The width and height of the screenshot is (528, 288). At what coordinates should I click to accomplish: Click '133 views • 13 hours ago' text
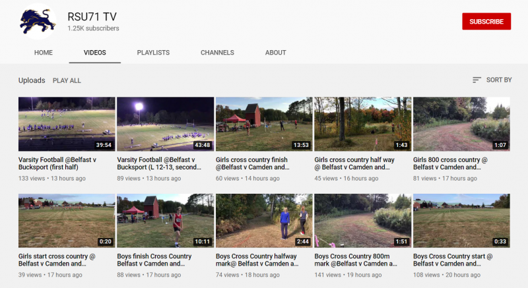(52, 179)
